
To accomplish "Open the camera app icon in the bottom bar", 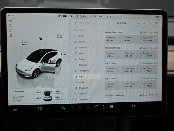I will [80, 107].
